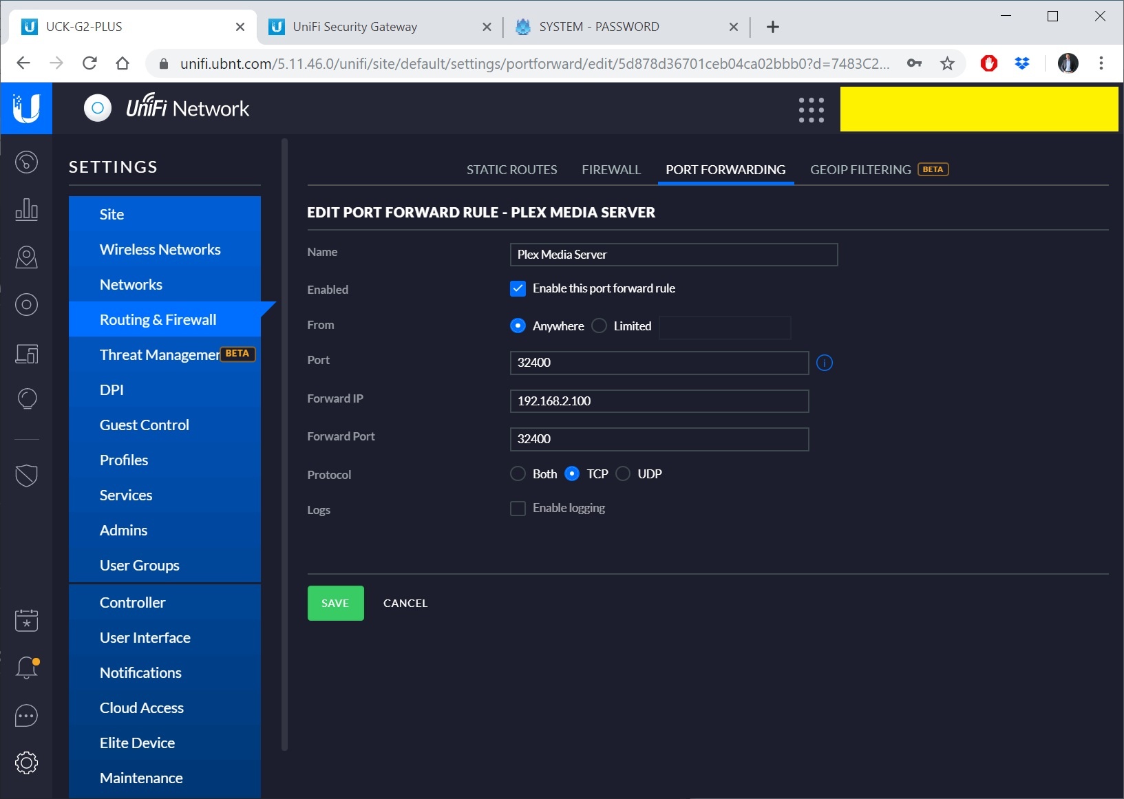Close the SYSTEM - PASSWORD tab
1124x799 pixels.
(x=734, y=27)
